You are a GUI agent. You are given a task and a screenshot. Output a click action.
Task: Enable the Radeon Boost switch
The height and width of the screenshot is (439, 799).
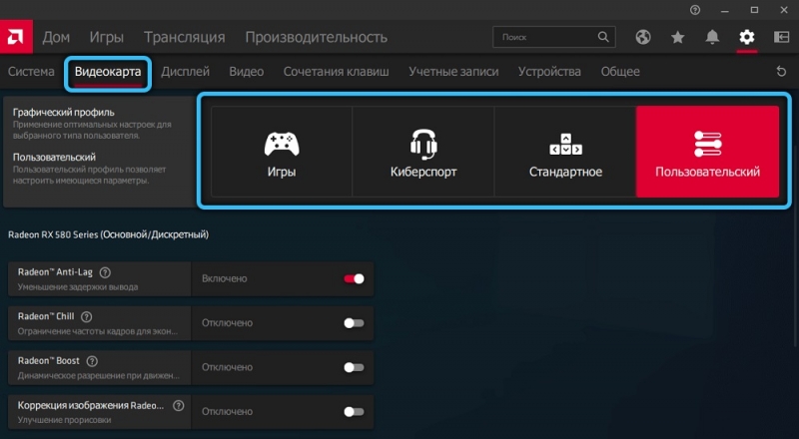[x=354, y=367]
